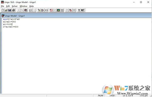This screenshot has height=97, width=152.
Task: Open a file with the folder icon
Action: pyautogui.click(x=6, y=10)
